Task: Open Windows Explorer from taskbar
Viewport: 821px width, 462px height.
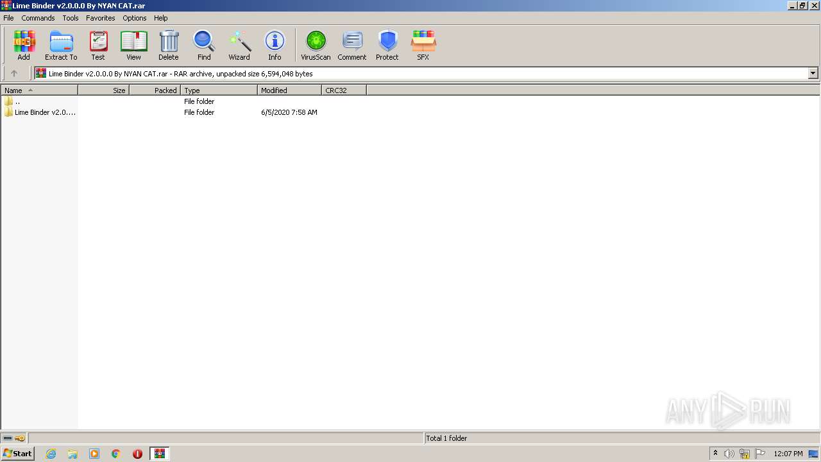Action: 72,454
